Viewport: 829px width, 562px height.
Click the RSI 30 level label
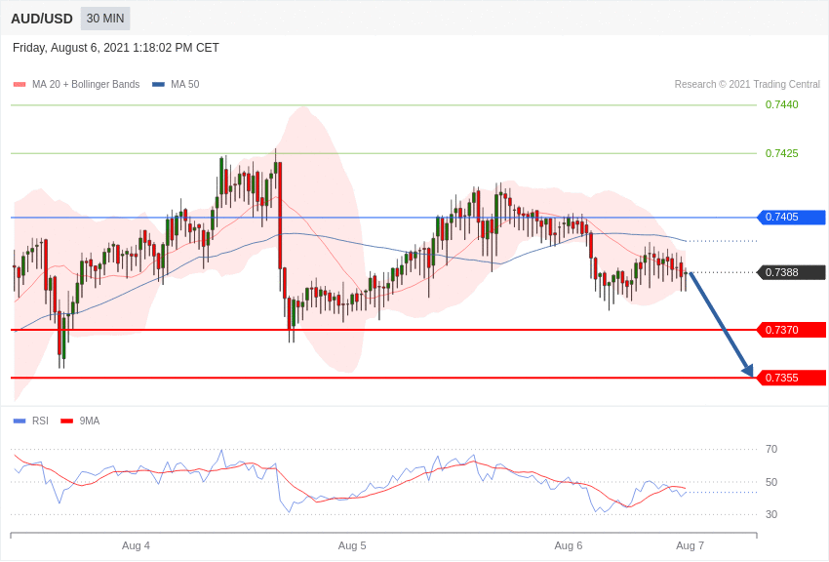(x=771, y=514)
